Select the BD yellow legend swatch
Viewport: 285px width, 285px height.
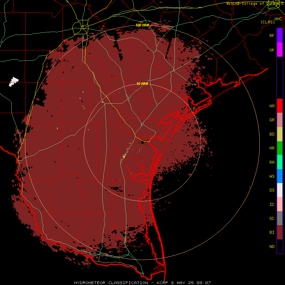(280, 134)
